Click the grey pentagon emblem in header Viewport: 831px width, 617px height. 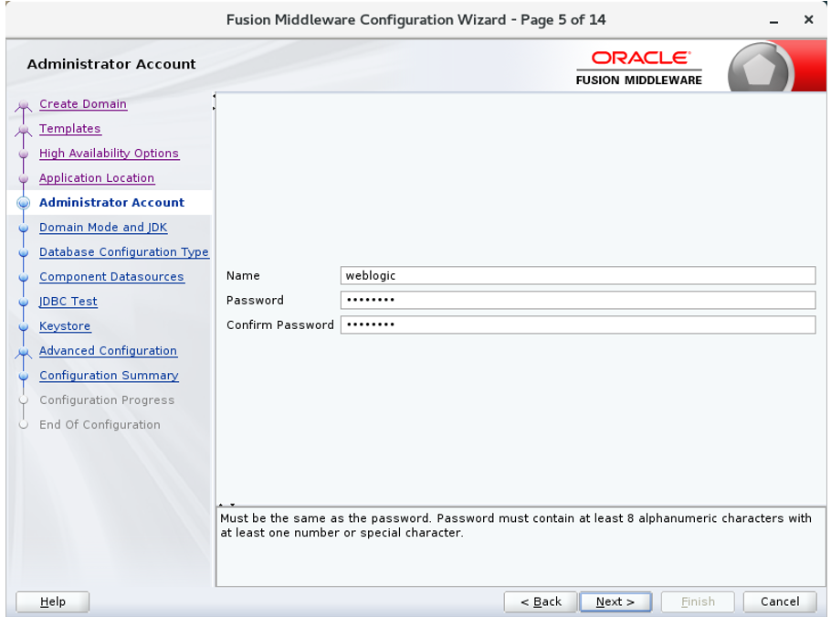tap(760, 69)
